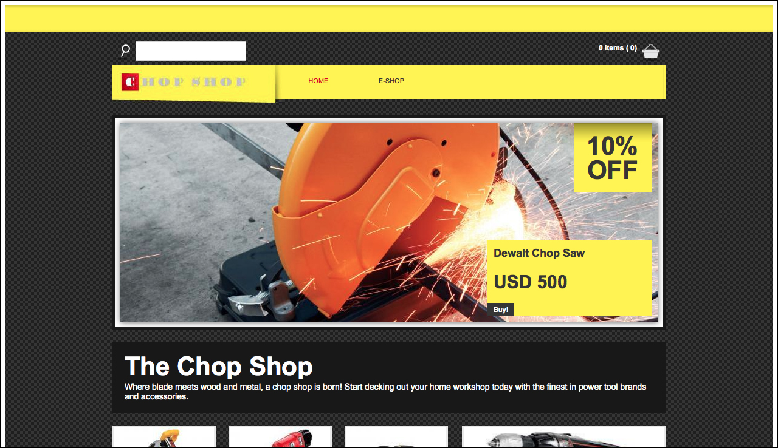The width and height of the screenshot is (778, 448).
Task: Open the shopping basket icon
Action: (651, 51)
